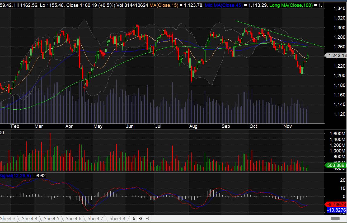Screen dimensions: 347x223
Task: Click the 1,340 price axis label
Action: pos(339,8)
